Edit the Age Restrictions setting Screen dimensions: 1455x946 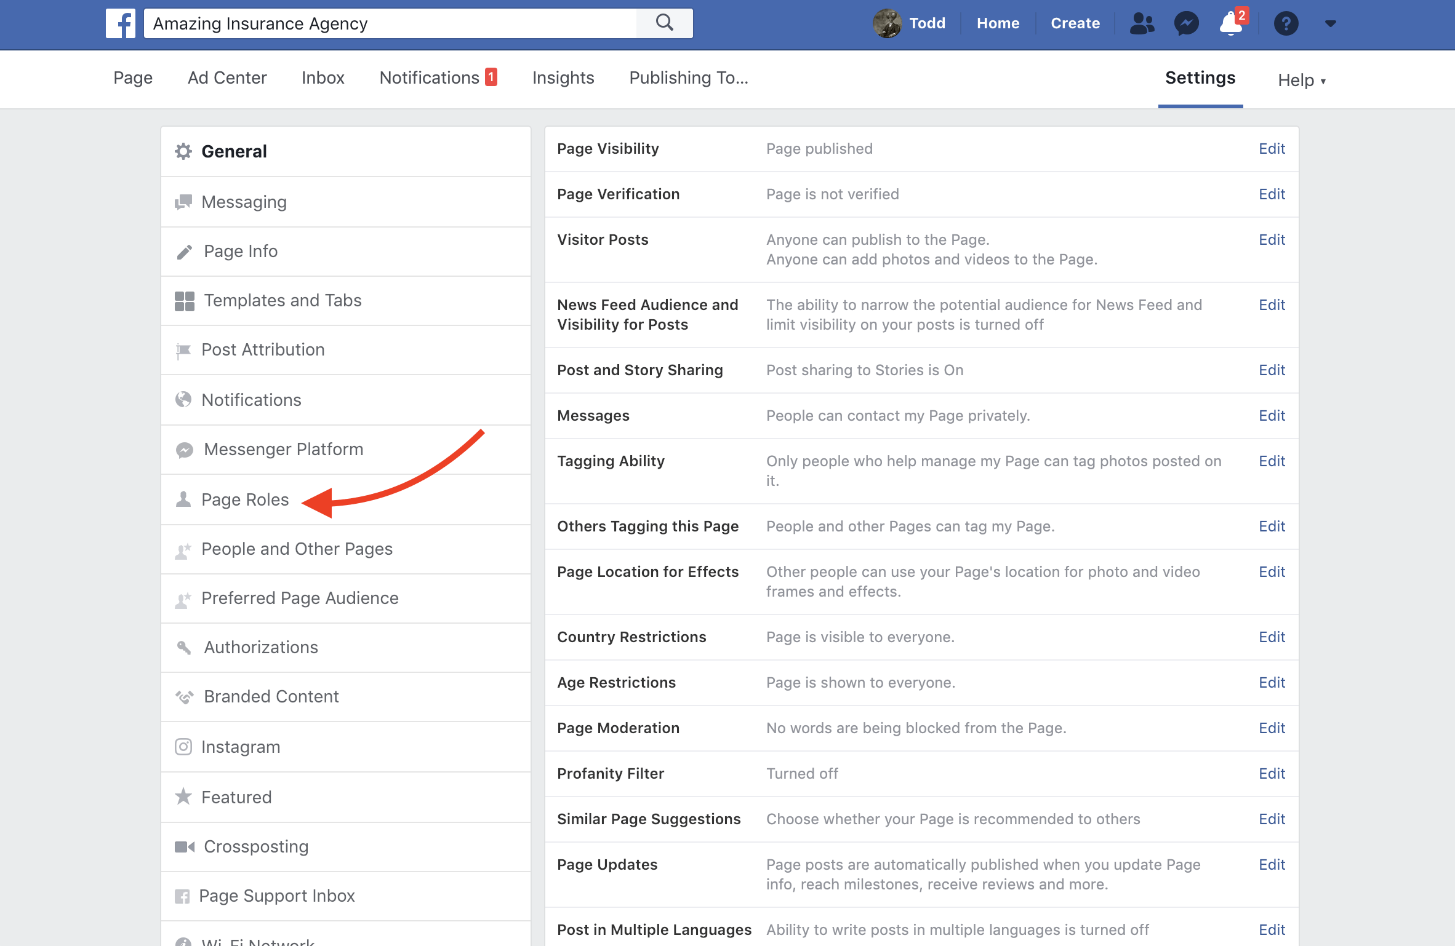pyautogui.click(x=1272, y=682)
